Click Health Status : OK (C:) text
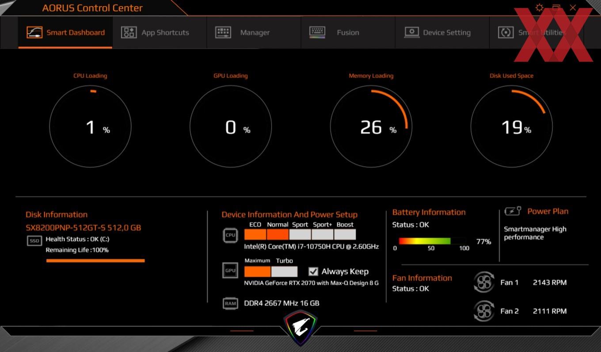The height and width of the screenshot is (352, 601). click(77, 239)
